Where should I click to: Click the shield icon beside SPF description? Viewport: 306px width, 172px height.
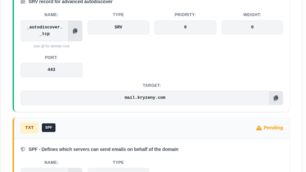tap(23, 149)
